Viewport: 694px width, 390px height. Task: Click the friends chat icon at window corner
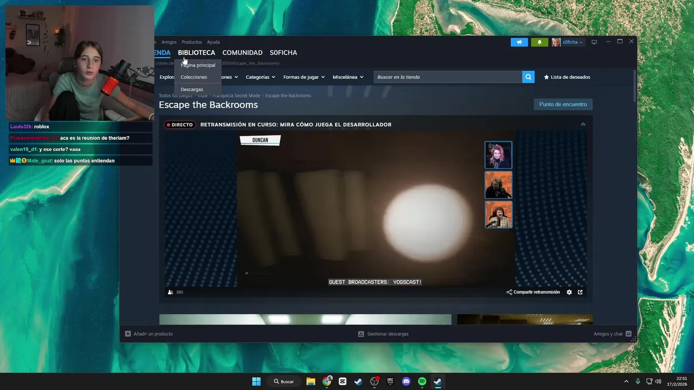pos(628,334)
